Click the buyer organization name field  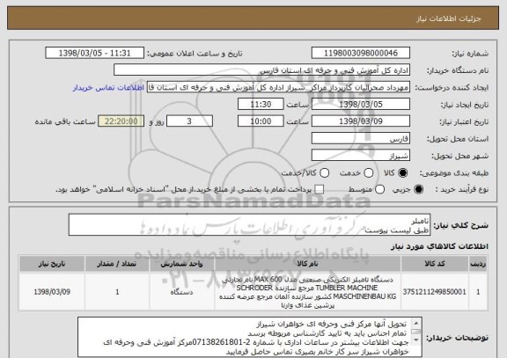click(262, 70)
